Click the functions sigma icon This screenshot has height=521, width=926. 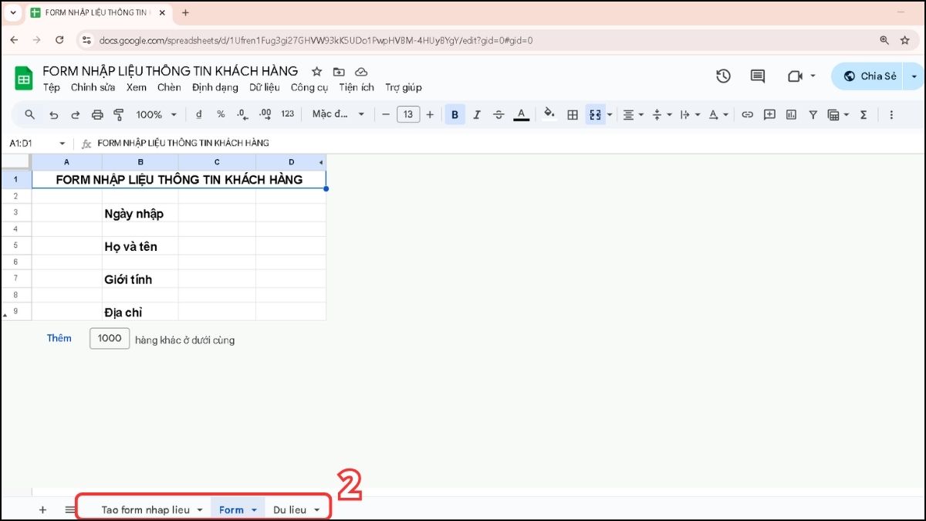[x=863, y=114]
